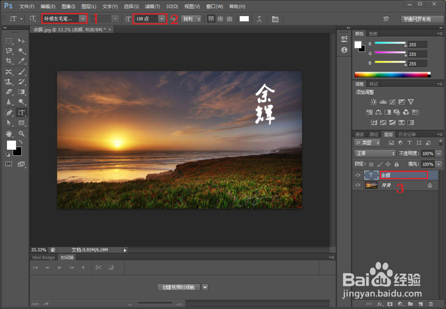Open the layer filter 类型 dropdown
This screenshot has width=446, height=309.
[x=367, y=142]
